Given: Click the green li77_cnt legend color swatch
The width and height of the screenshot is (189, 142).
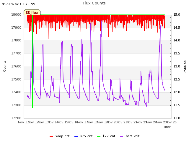Looking at the screenshot, I should (x=99, y=137).
